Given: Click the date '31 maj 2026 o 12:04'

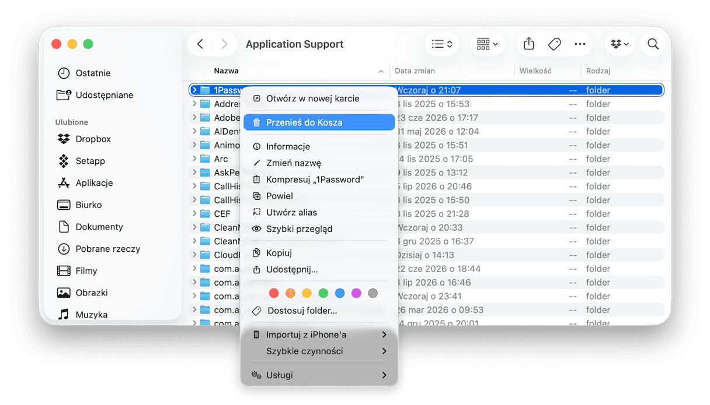Looking at the screenshot, I should (438, 132).
